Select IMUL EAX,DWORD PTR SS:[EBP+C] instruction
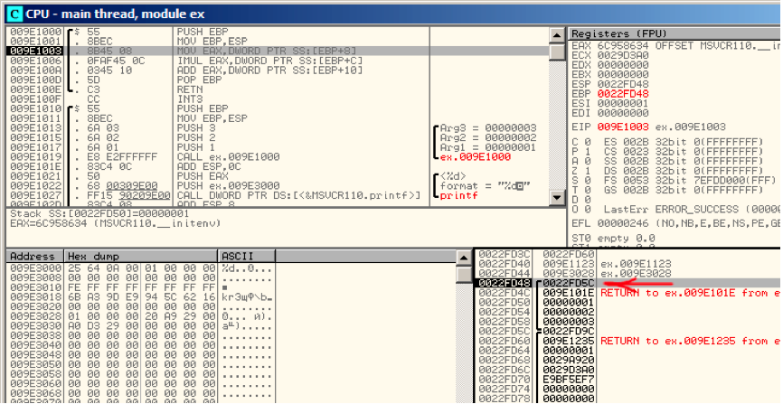The width and height of the screenshot is (783, 404). click(269, 61)
